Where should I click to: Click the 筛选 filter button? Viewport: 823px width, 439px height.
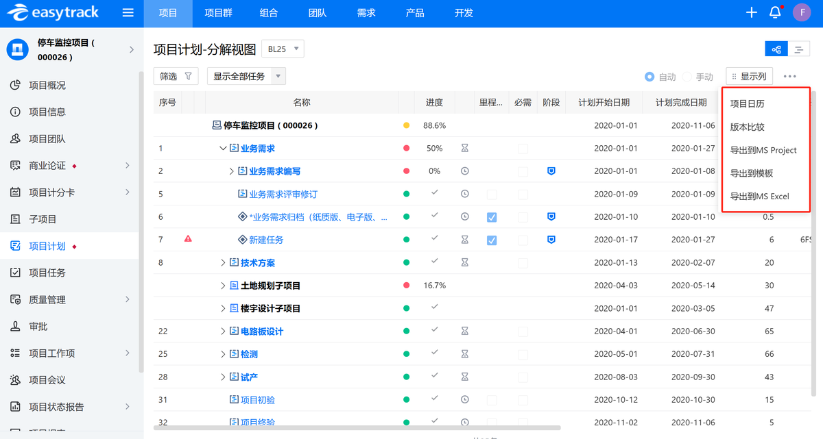coord(176,76)
